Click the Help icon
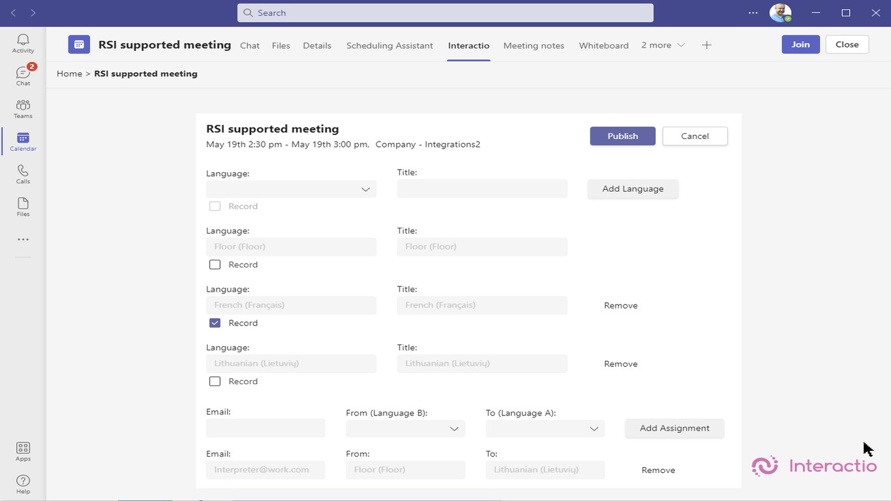This screenshot has height=501, width=891. click(23, 483)
